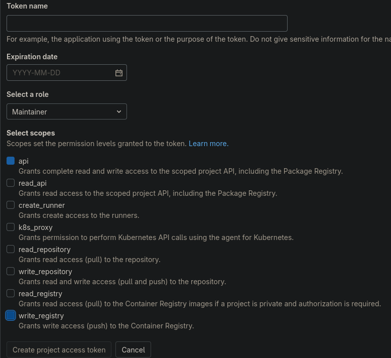Open the expiration date calendar picker icon

119,73
